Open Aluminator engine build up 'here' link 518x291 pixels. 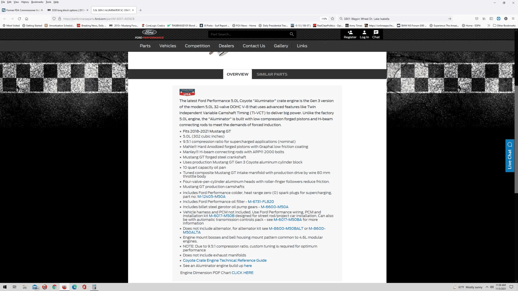[248, 266]
